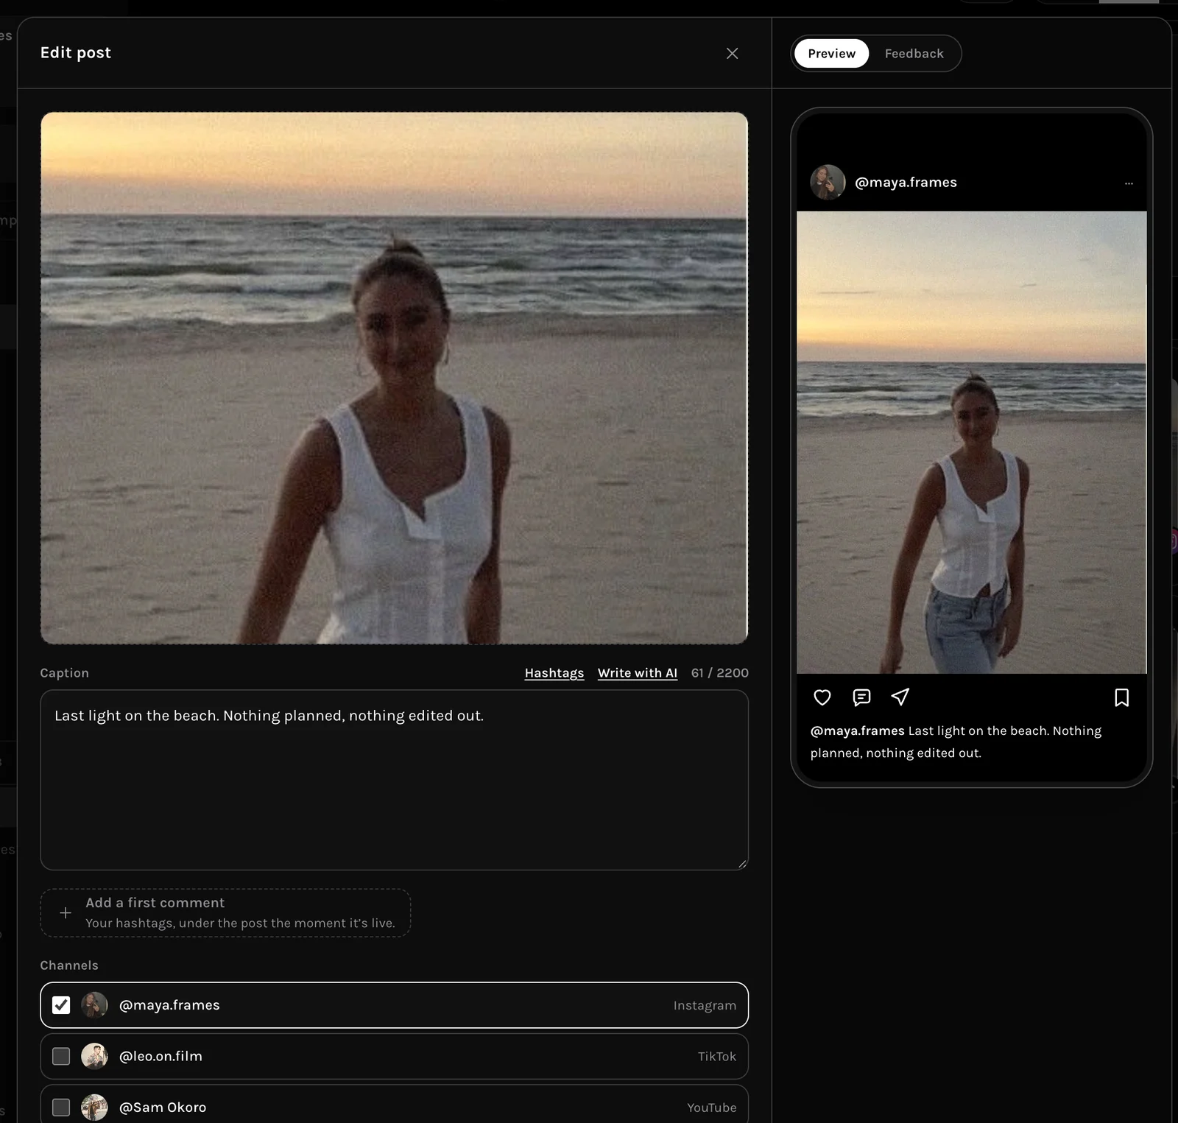Click the @leo.on.film avatar
The image size is (1178, 1123).
(x=94, y=1057)
